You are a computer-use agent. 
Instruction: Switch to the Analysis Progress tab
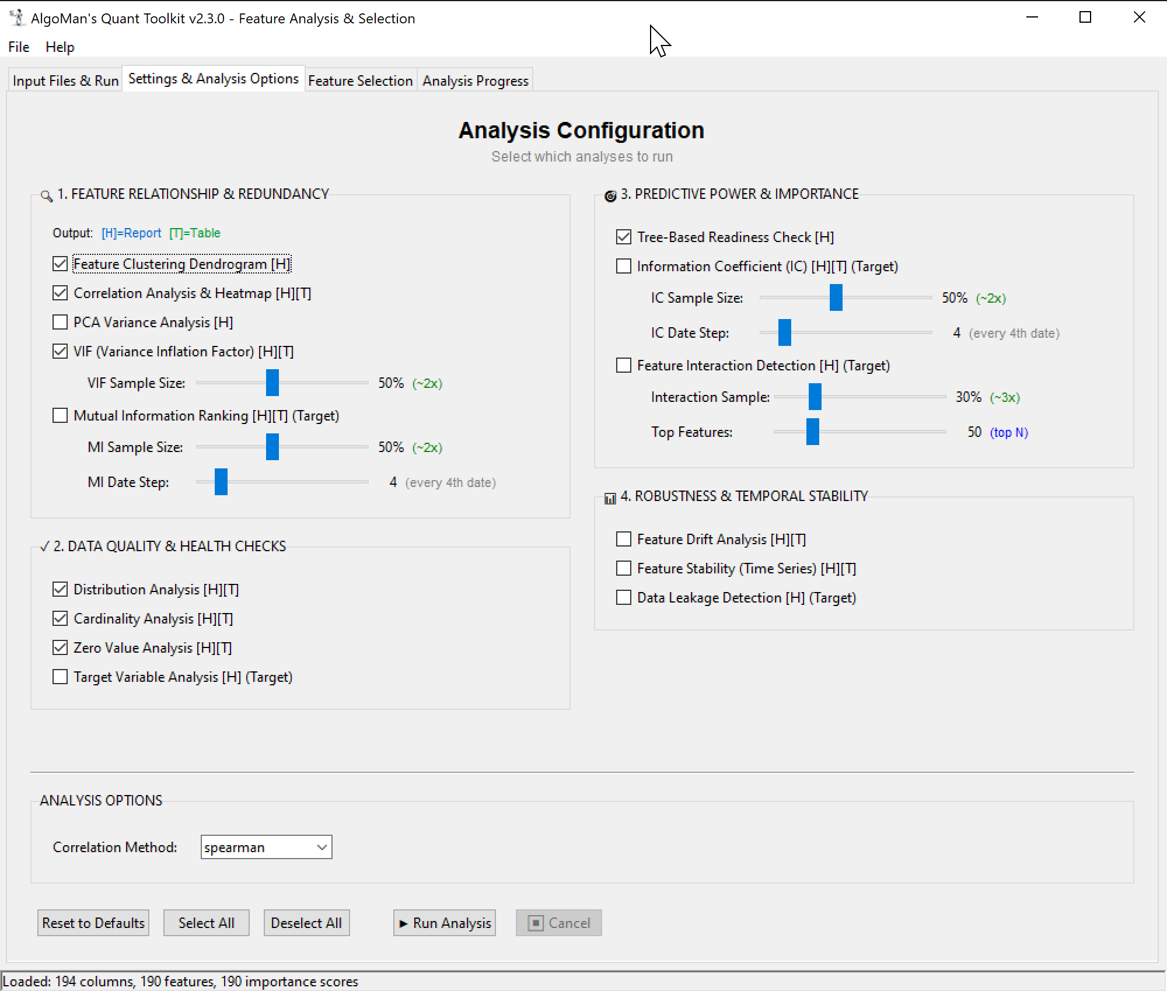(x=475, y=80)
